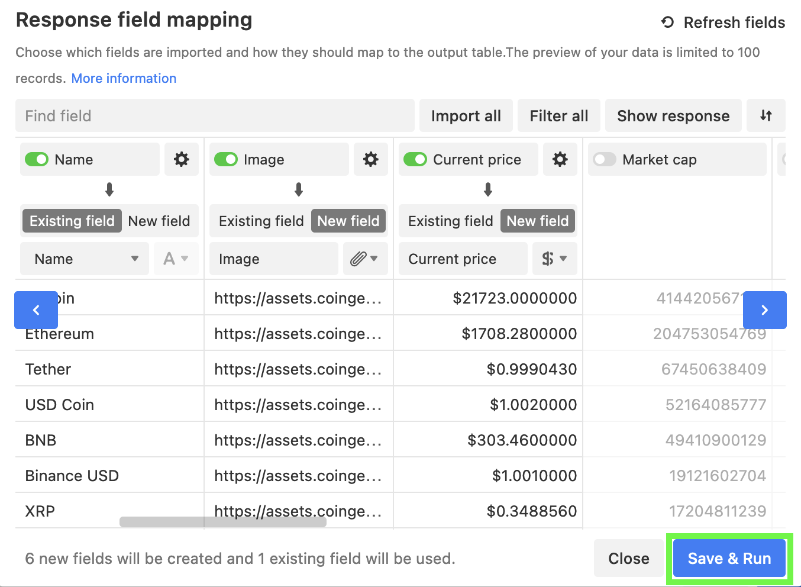Select New field for Name column

tap(159, 221)
